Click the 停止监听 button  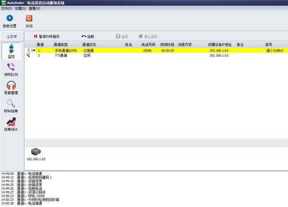[148, 36]
